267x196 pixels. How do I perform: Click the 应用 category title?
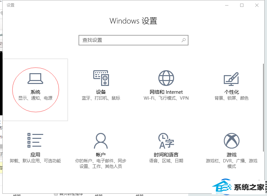click(35, 155)
